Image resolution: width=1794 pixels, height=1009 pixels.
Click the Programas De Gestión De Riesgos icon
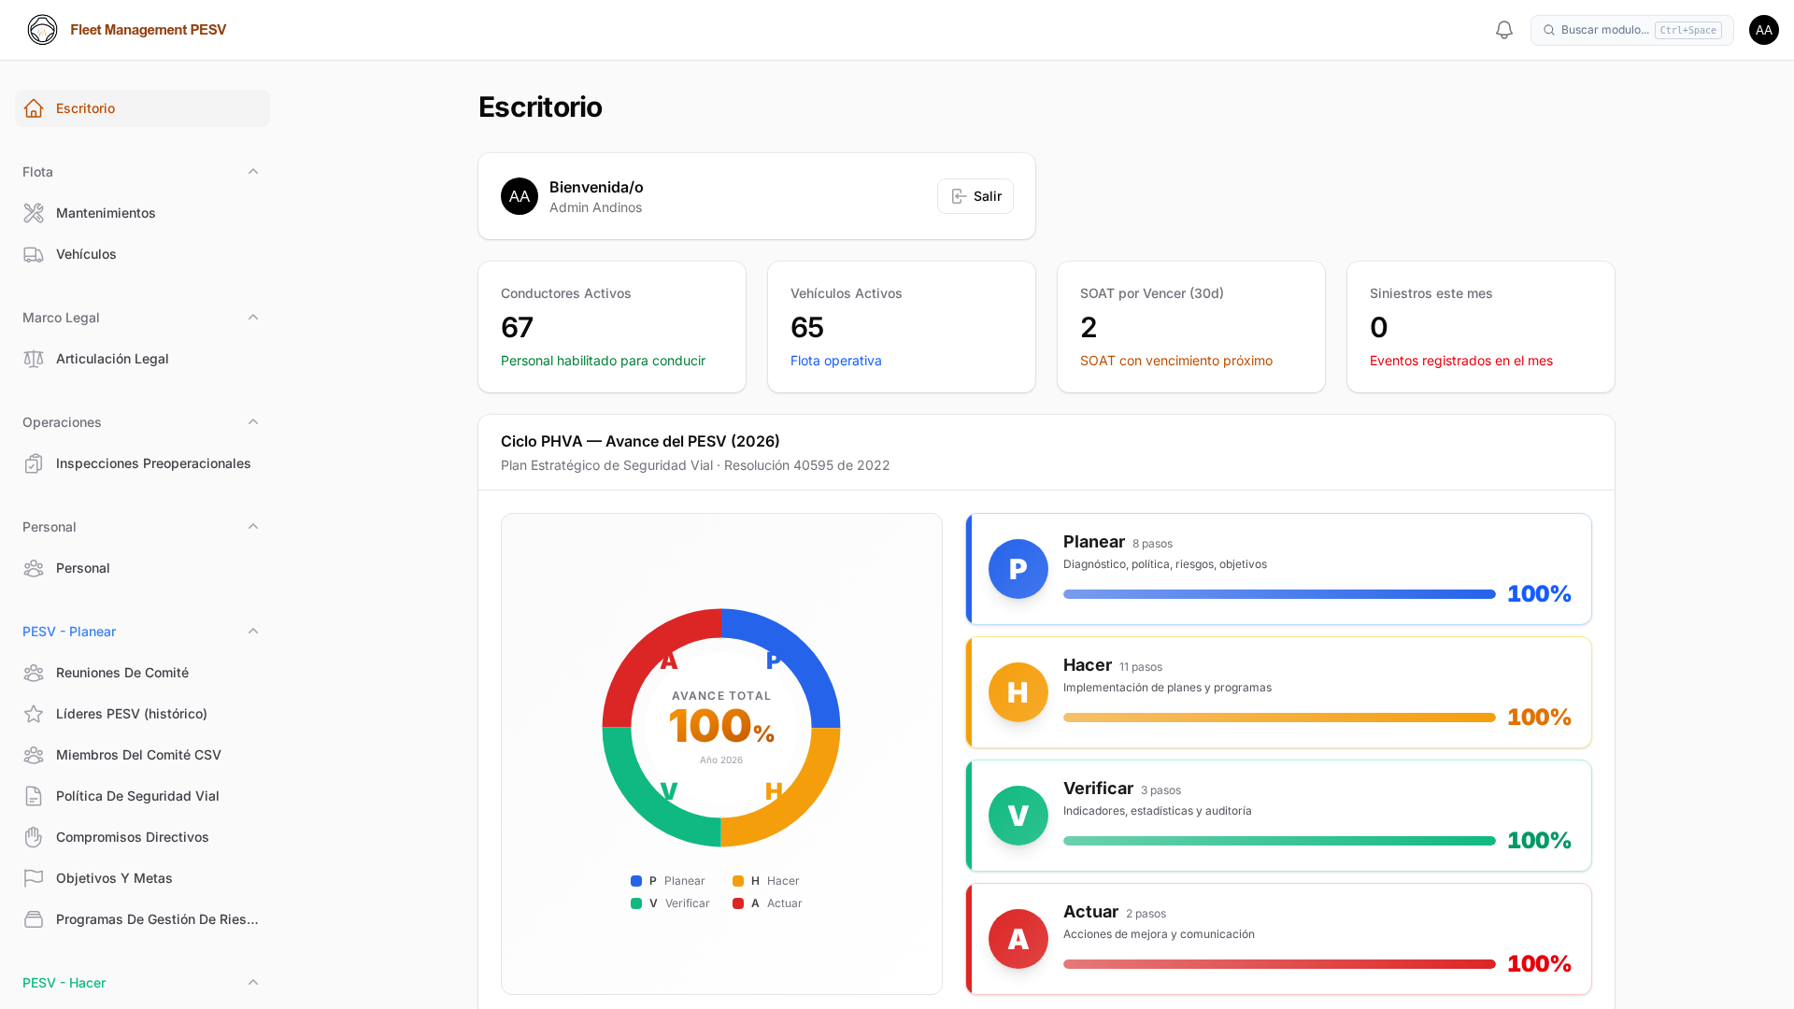coord(34,919)
